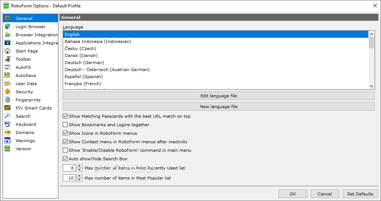This screenshot has width=381, height=201.
Task: Select Česky (Czech) language
Action: pyautogui.click(x=215, y=48)
